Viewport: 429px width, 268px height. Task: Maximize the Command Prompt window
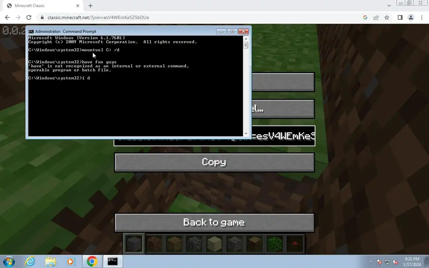pos(232,31)
